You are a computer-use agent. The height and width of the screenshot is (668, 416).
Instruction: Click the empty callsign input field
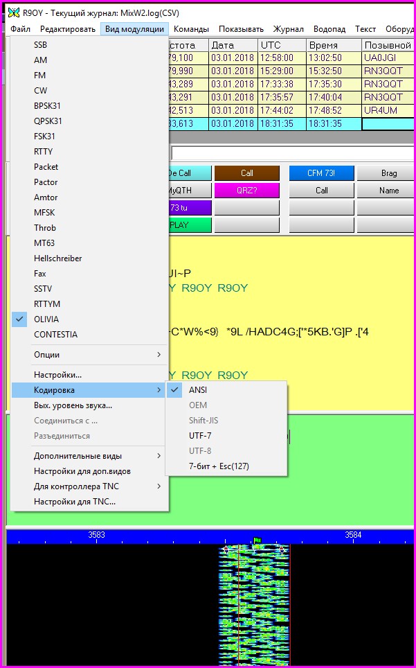pyautogui.click(x=291, y=152)
